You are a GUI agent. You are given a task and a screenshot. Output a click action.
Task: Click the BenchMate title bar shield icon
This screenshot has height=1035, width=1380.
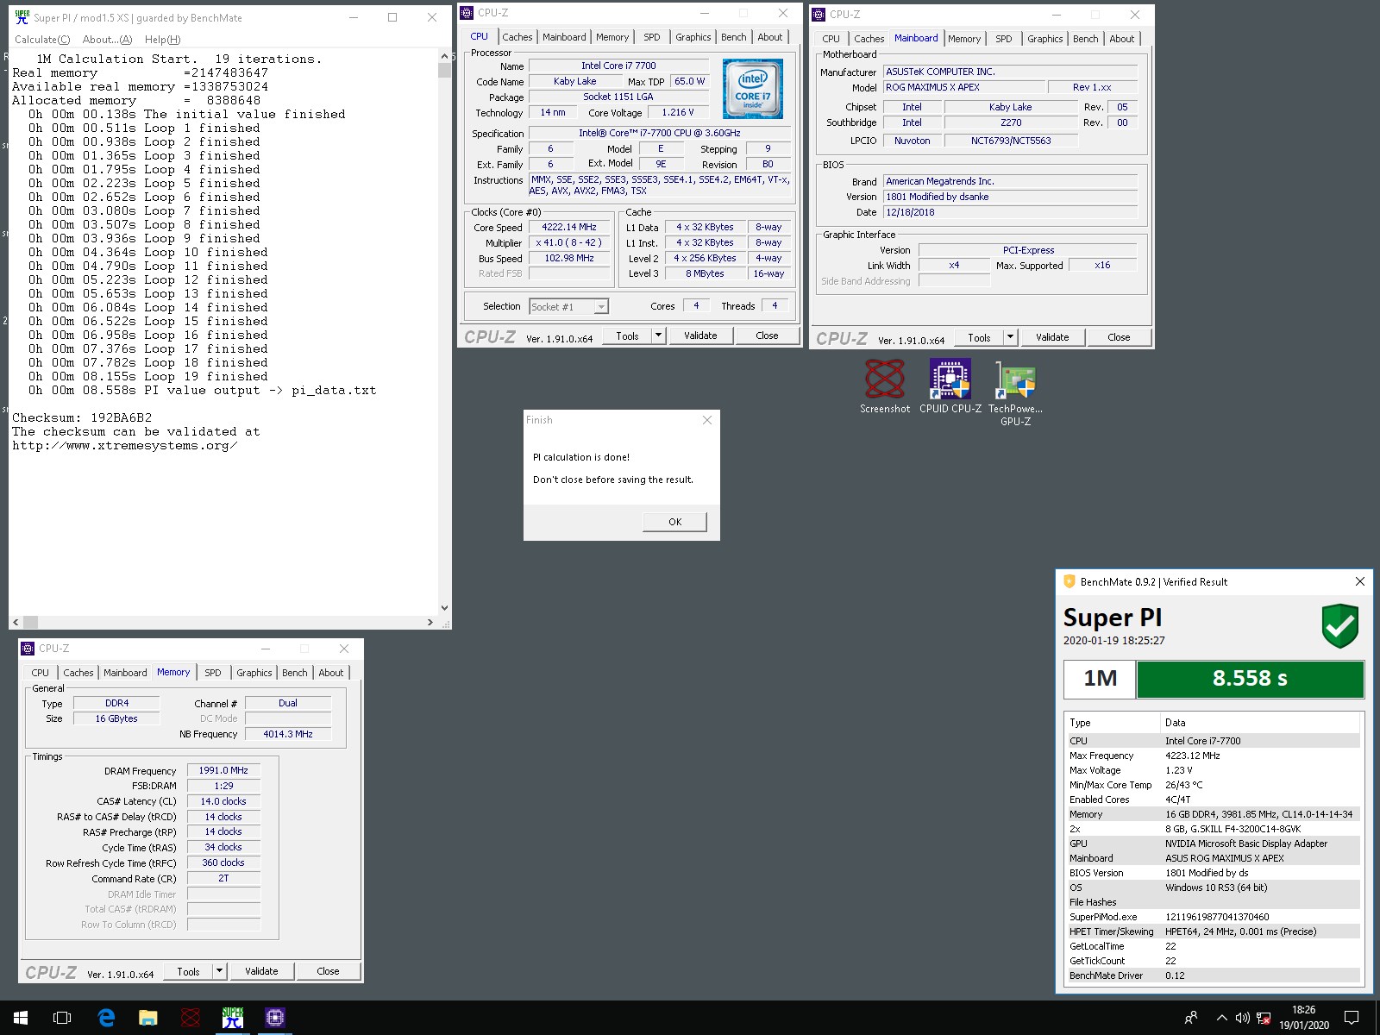pos(1069,581)
